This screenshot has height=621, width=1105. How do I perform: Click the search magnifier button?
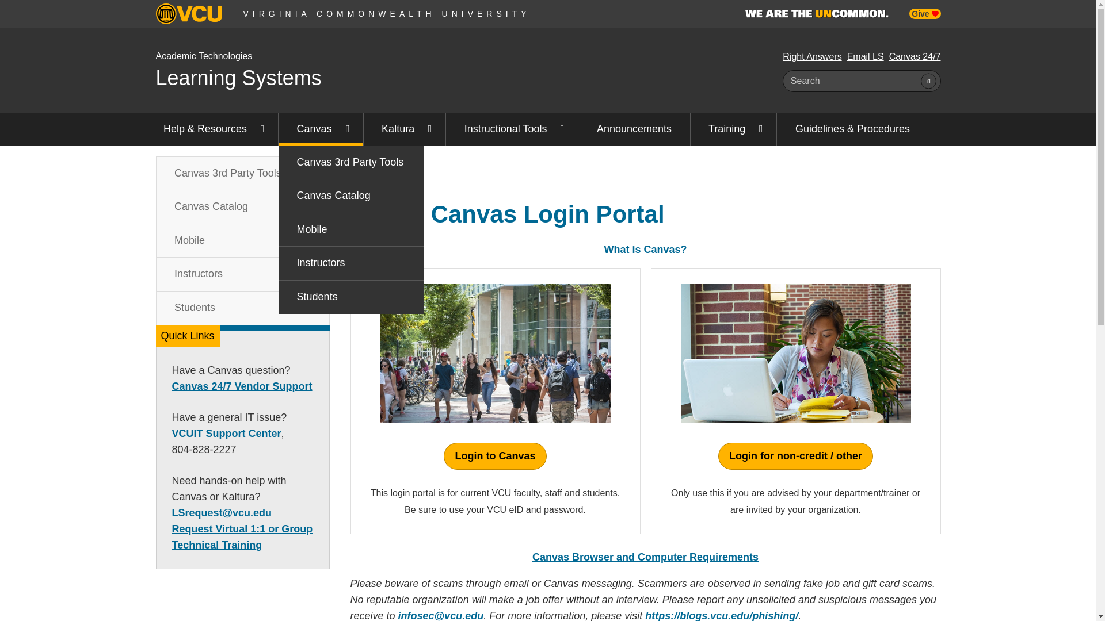point(928,81)
